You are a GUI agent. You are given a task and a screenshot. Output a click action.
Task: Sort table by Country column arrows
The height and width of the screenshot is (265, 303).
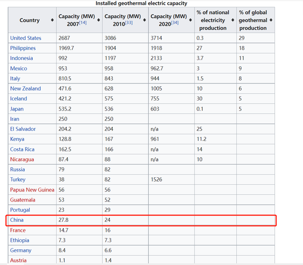coord(52,20)
